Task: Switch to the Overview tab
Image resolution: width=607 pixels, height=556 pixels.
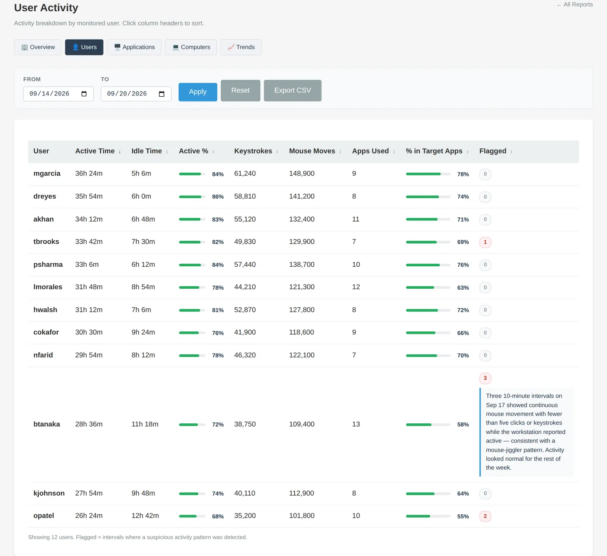Action: coord(38,47)
